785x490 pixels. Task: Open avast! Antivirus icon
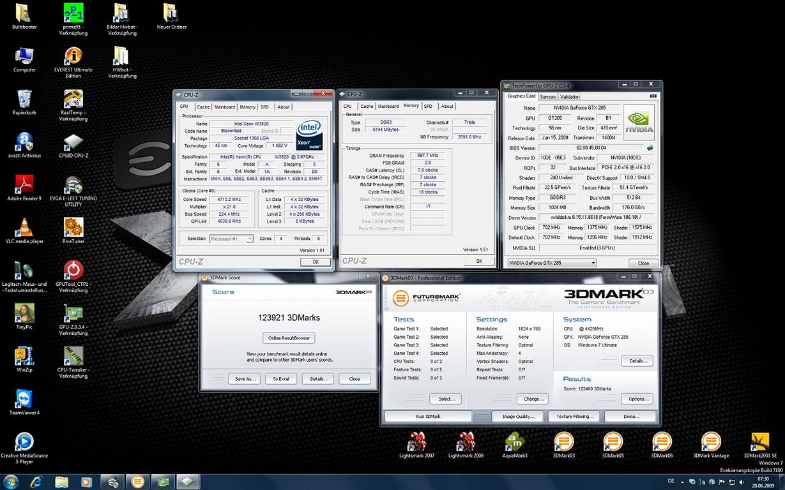(24, 141)
